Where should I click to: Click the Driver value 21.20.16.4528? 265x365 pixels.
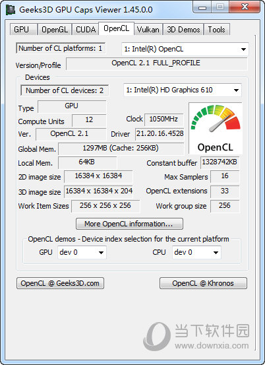coord(160,134)
